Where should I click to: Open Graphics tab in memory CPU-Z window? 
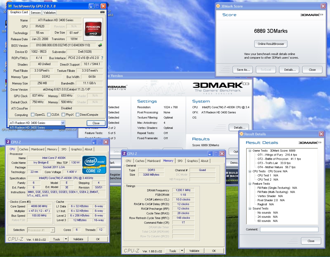pyautogui.click(x=192, y=161)
